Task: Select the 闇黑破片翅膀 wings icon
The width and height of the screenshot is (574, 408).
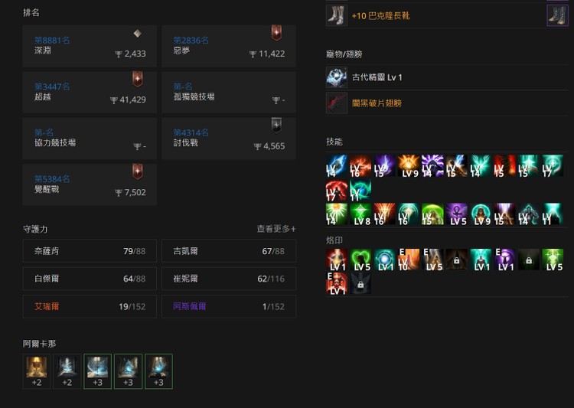Action: 337,103
